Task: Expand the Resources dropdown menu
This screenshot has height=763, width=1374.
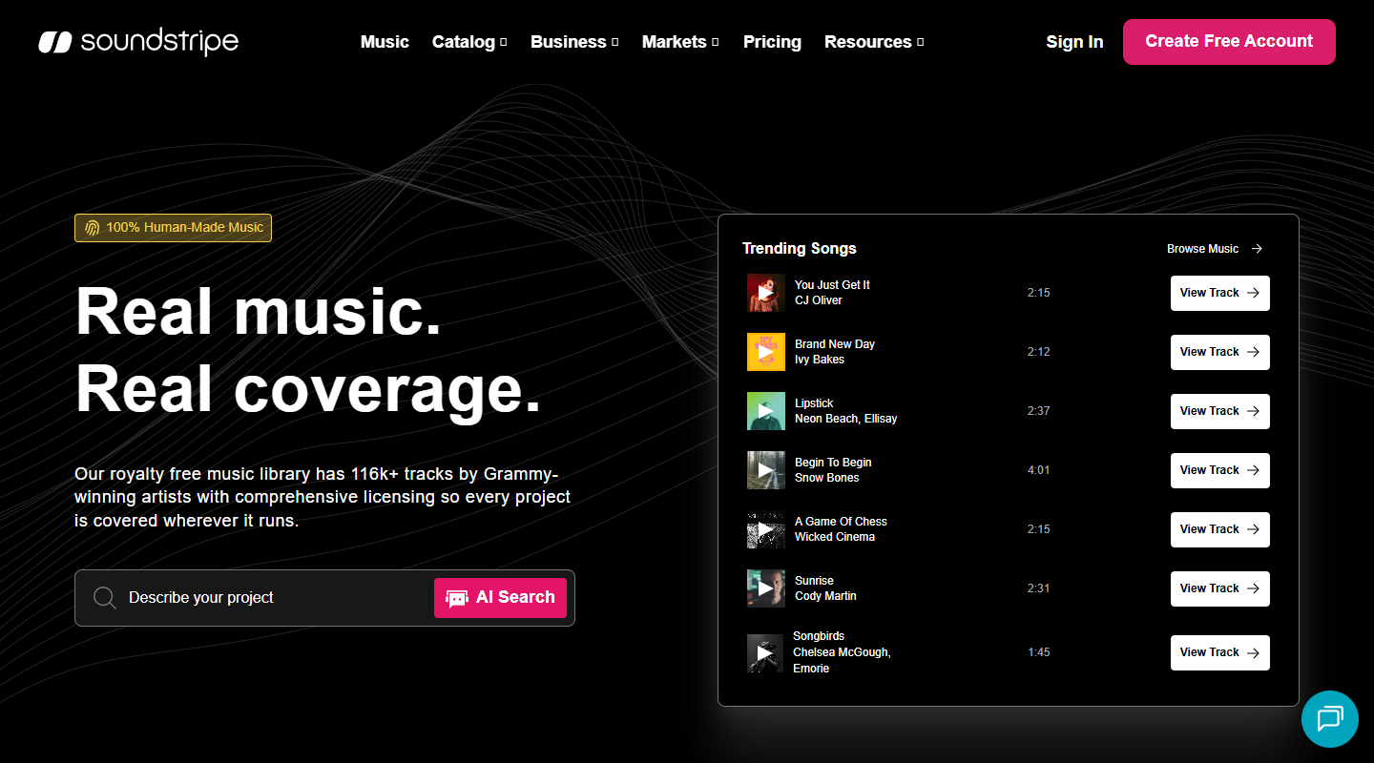Action: tap(874, 42)
